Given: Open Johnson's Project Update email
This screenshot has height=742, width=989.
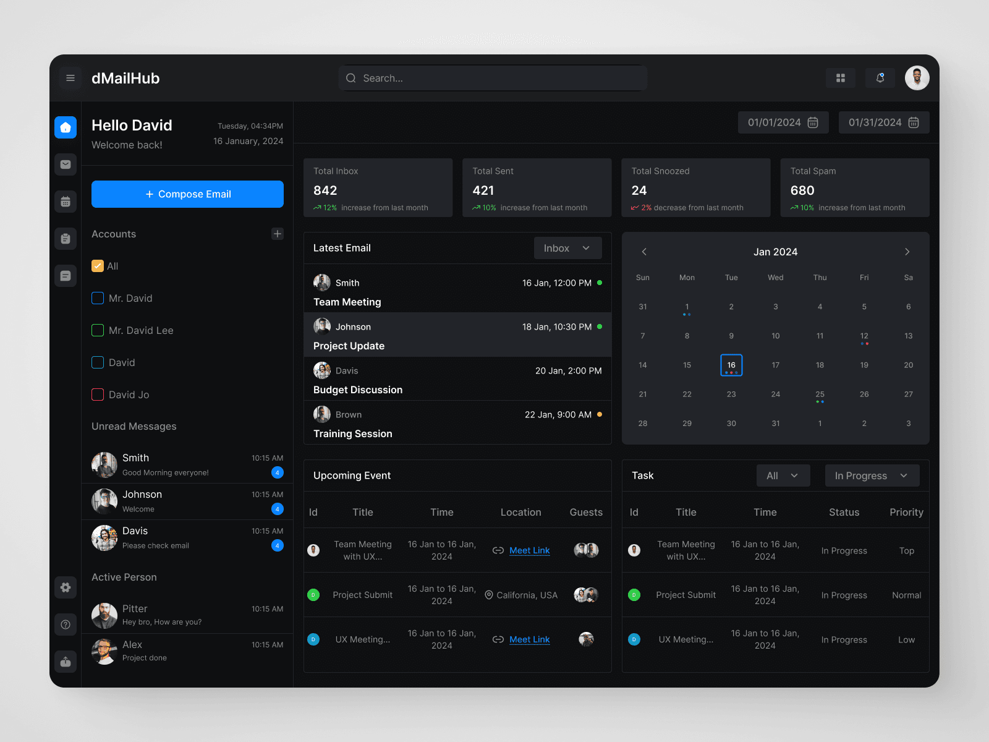Looking at the screenshot, I should click(457, 335).
